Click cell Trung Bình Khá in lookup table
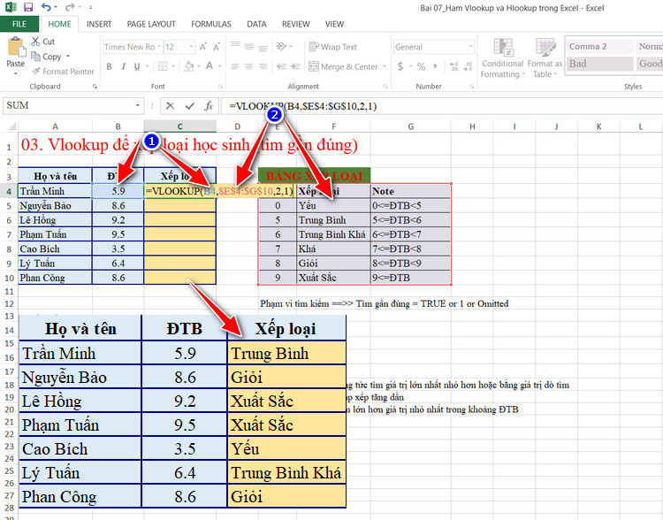 coord(333,234)
